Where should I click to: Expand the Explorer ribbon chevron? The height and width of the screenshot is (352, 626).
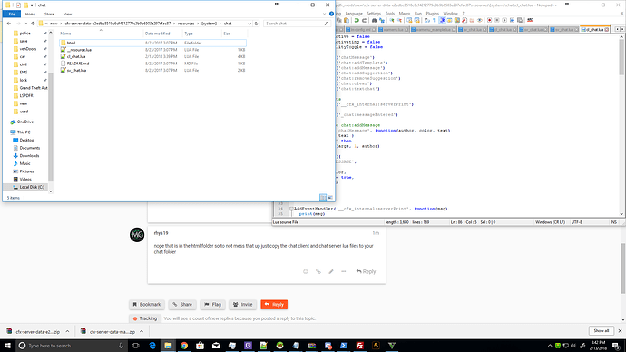point(324,14)
